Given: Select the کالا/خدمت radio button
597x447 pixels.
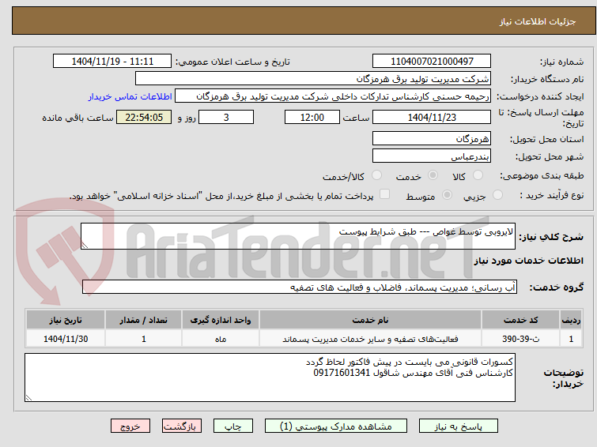Looking at the screenshot, I should 376,175.
